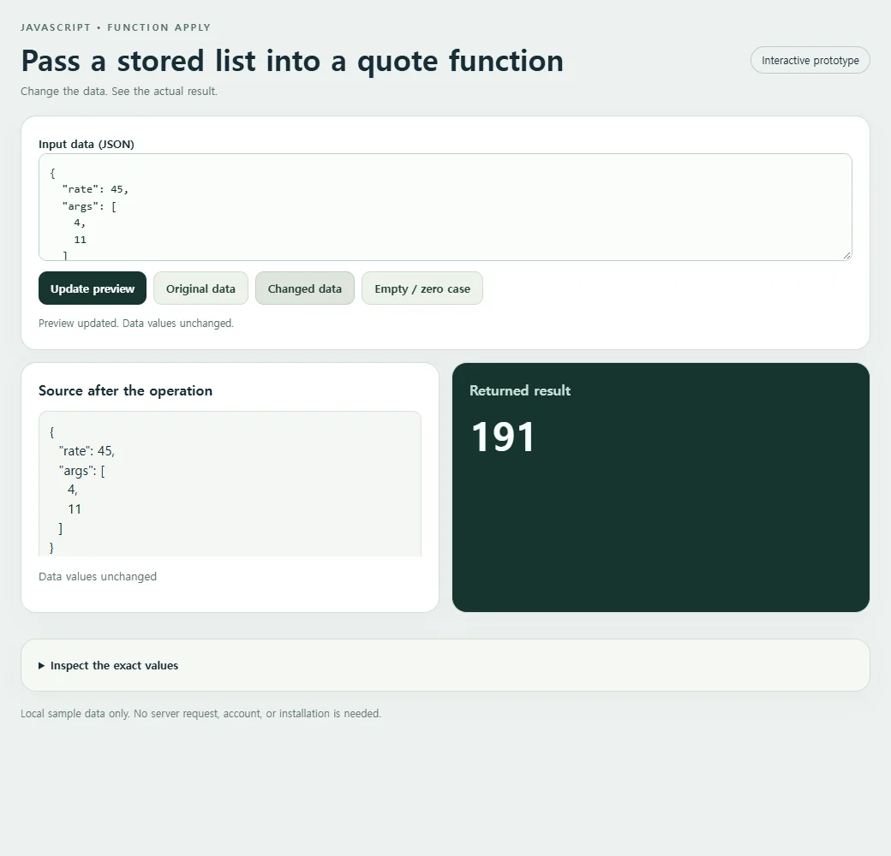Click the Interactive prototype badge

tap(810, 60)
